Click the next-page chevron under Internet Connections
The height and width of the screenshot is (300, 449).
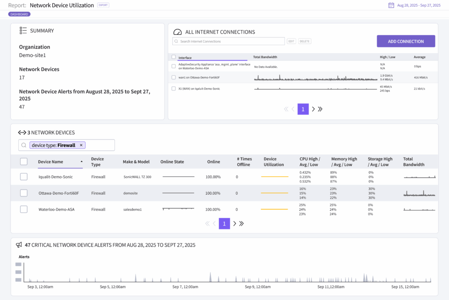click(x=313, y=109)
